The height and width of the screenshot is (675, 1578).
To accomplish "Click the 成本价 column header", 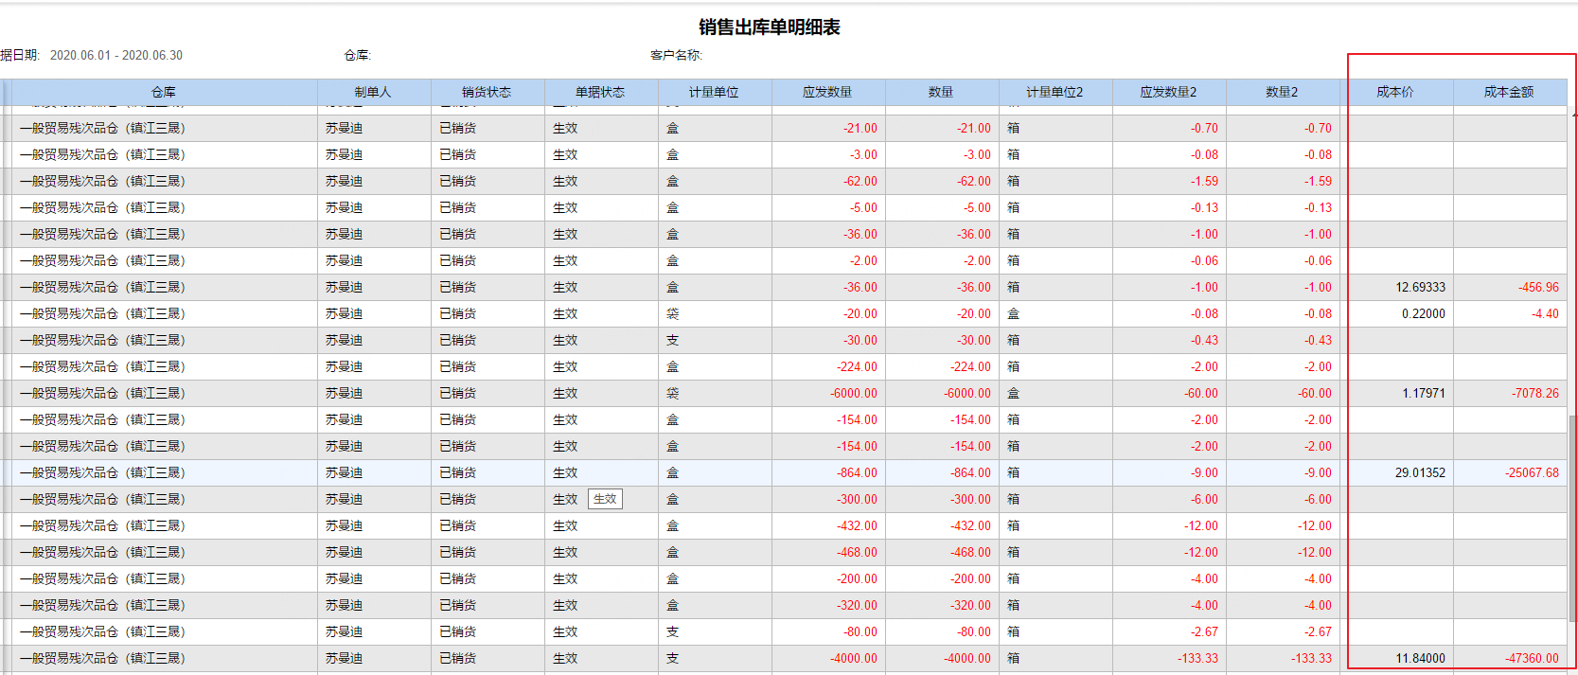I will (x=1396, y=92).
